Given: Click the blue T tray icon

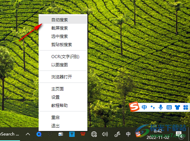Looking at the screenshot, I should point(72,134).
